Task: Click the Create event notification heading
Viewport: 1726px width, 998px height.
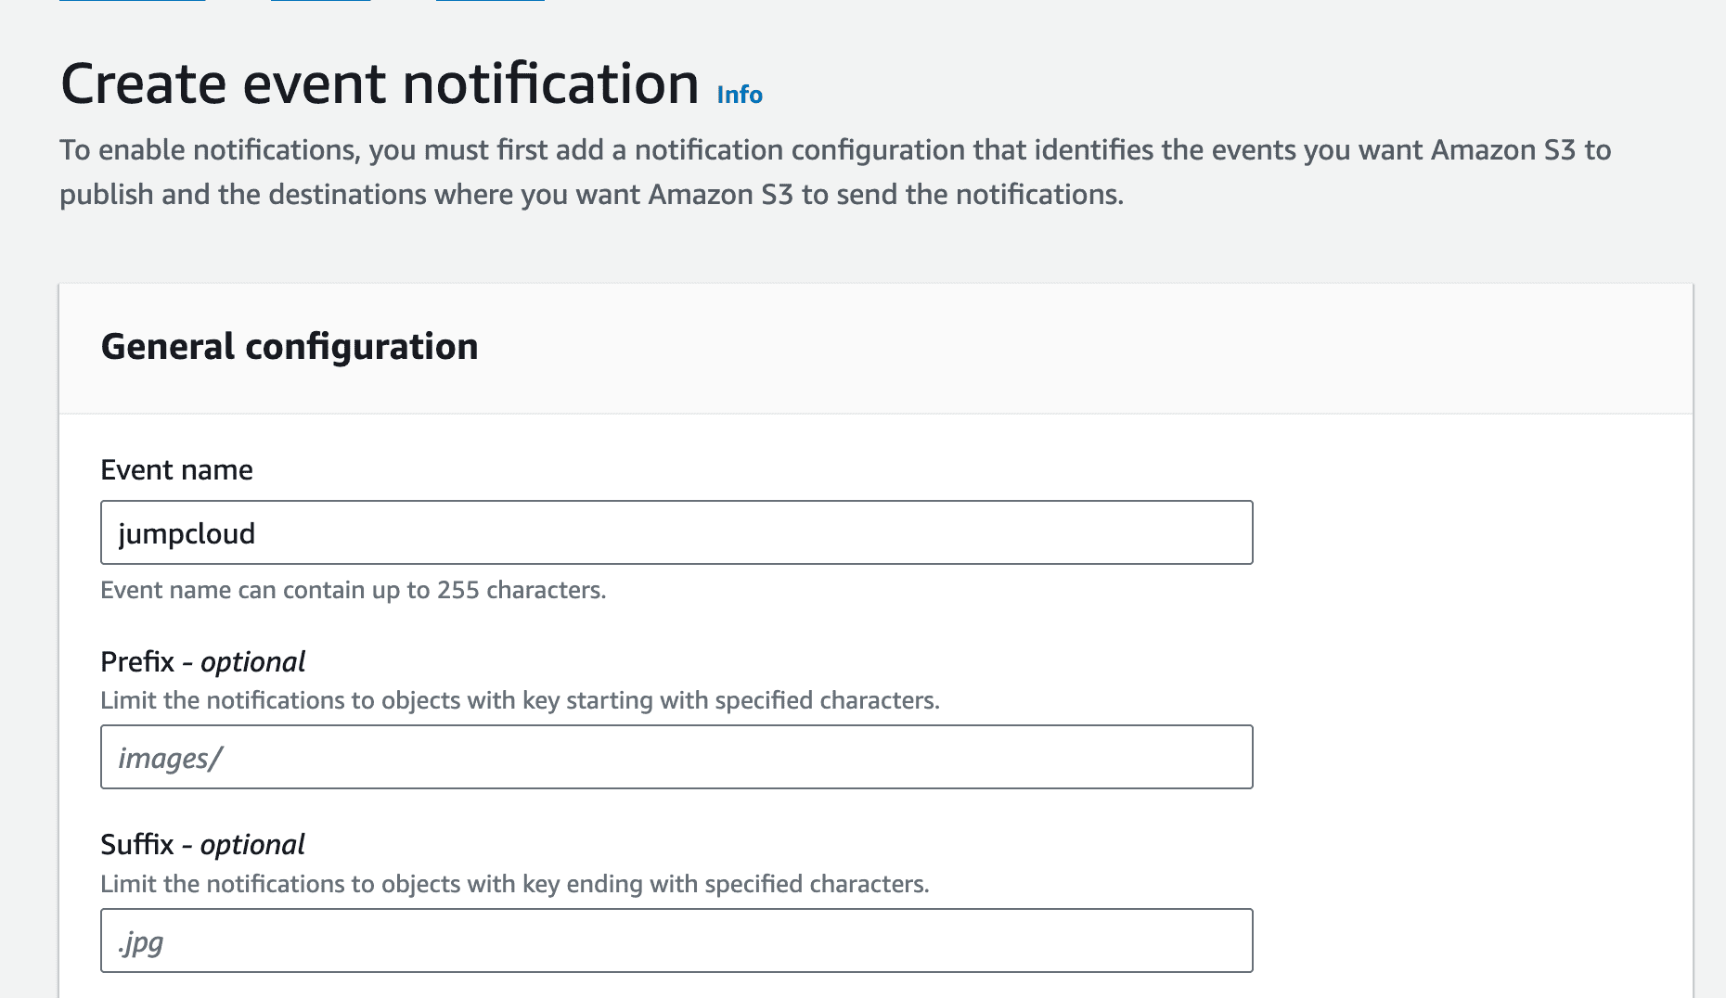Action: 380,83
